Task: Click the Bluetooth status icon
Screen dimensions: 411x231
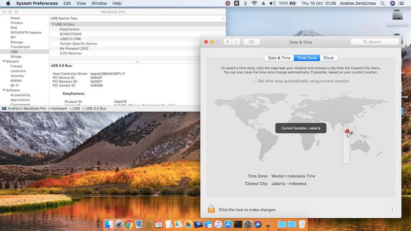Action: [245, 3]
